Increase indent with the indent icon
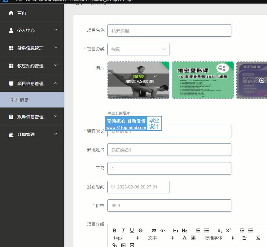Viewport: 267px width, 247px height. click(x=251, y=231)
